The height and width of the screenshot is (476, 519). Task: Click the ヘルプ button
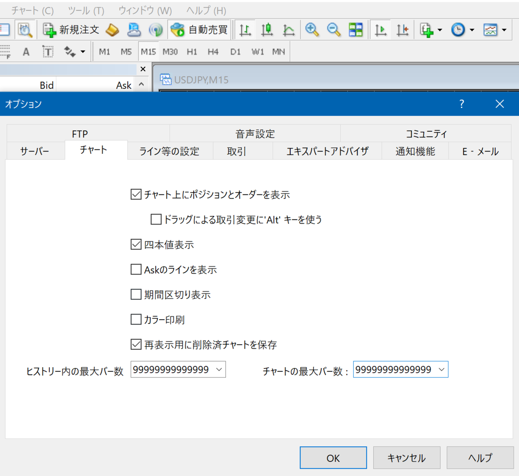pyautogui.click(x=480, y=458)
